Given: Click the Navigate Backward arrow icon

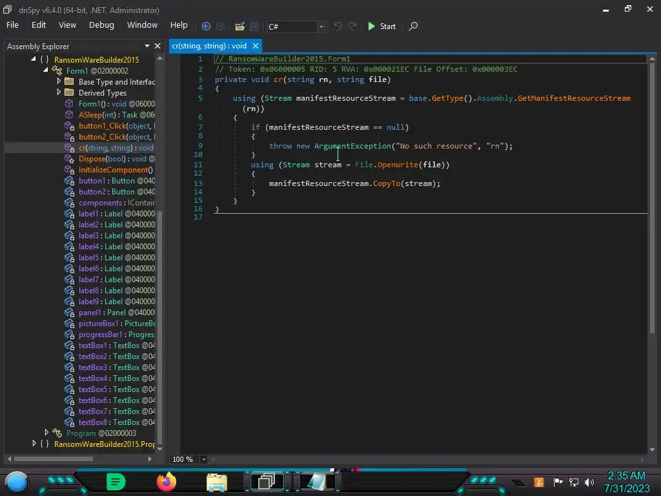Looking at the screenshot, I should point(206,26).
